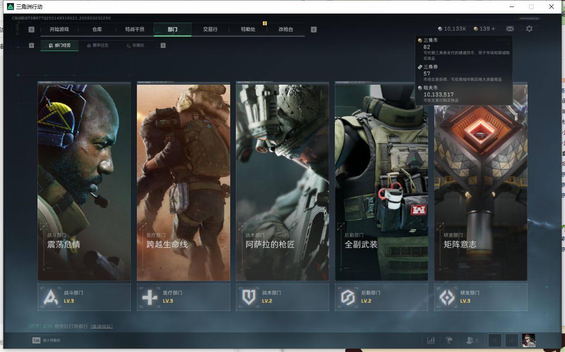The width and height of the screenshot is (565, 352).
Task: Click the 医疗部门 cross icon
Action: 150,297
